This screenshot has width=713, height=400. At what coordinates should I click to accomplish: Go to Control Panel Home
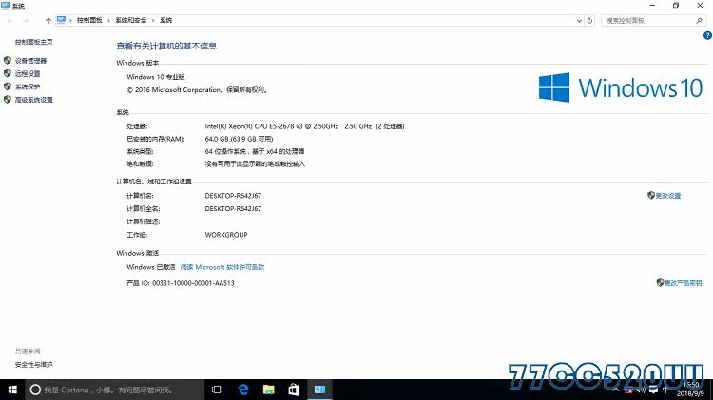coord(33,42)
